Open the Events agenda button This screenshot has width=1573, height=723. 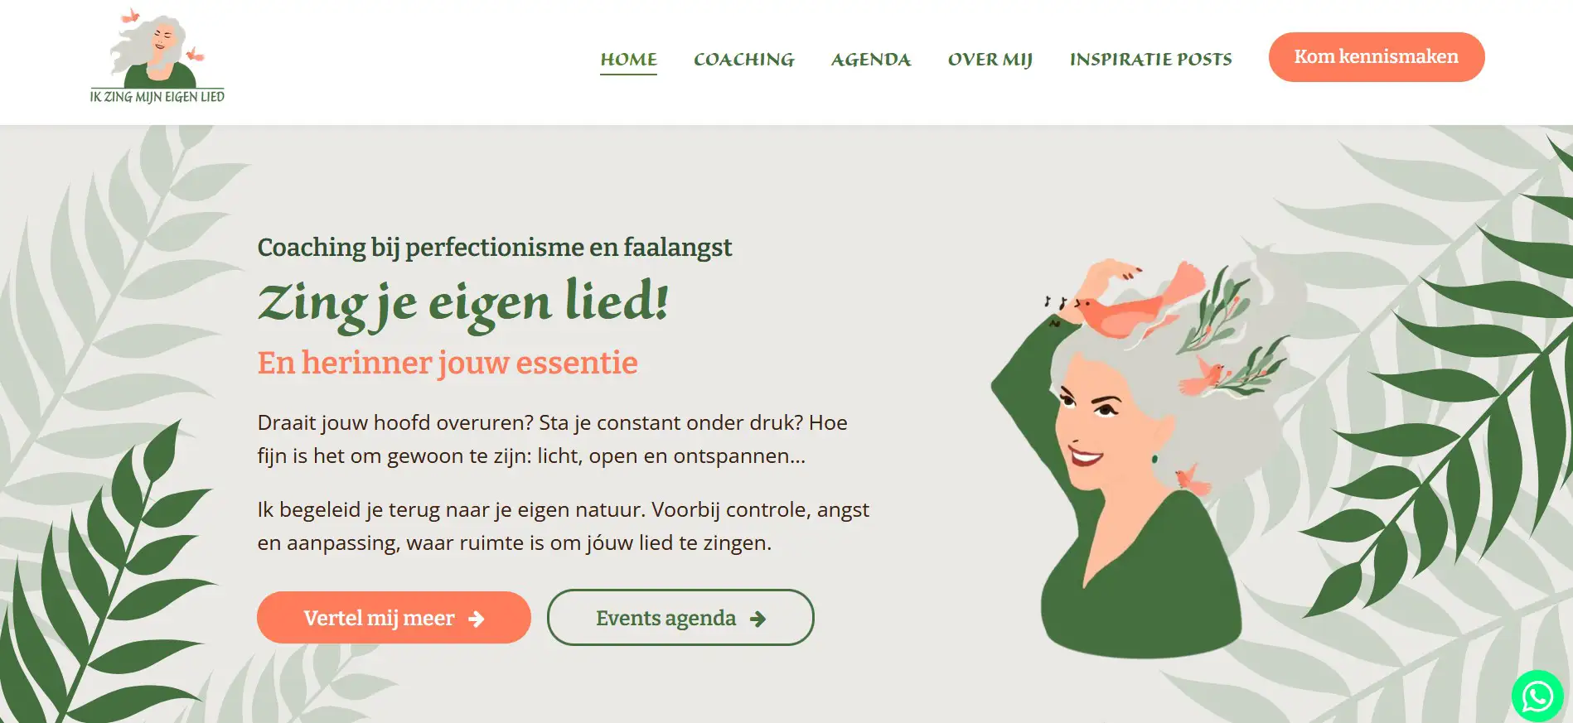coord(680,618)
